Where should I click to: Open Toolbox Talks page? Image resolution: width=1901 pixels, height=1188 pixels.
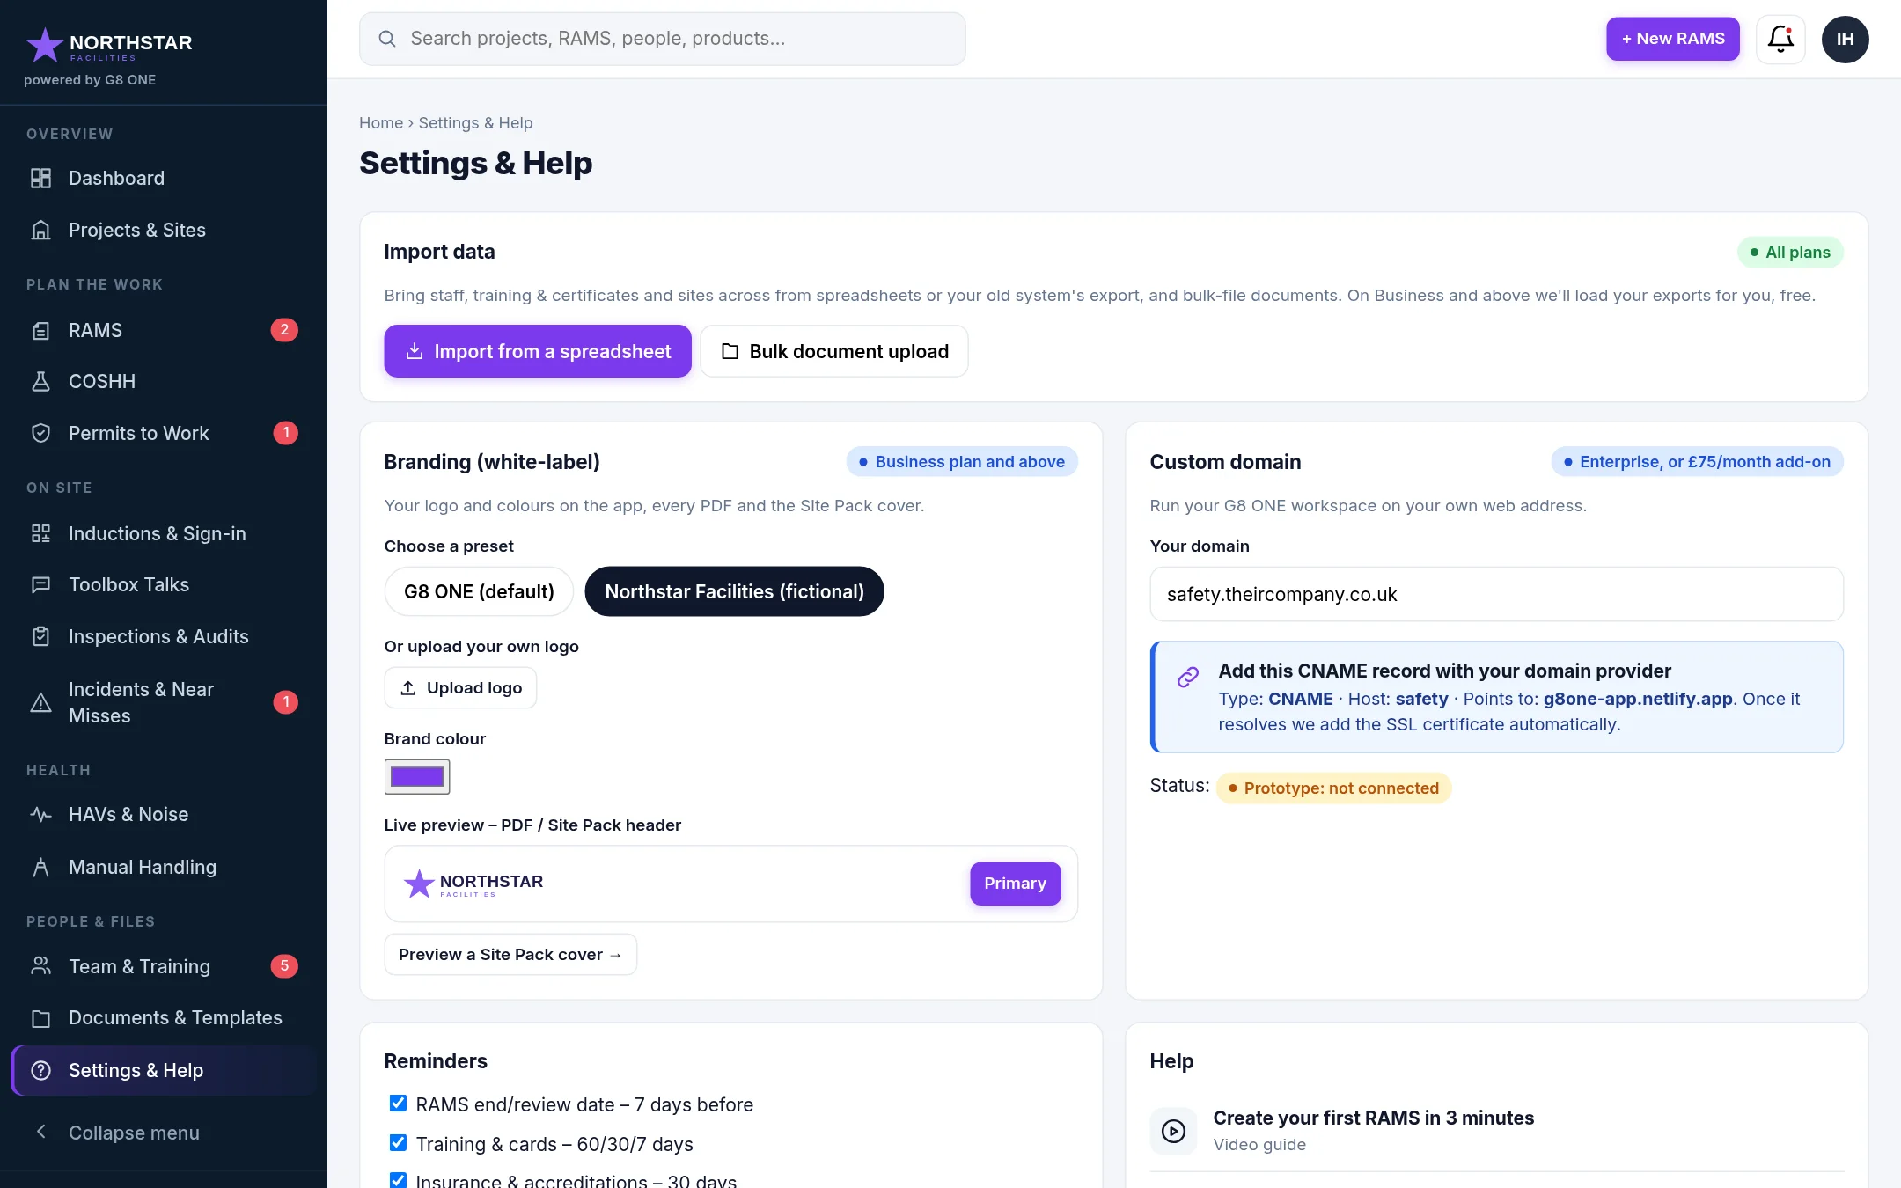164,584
